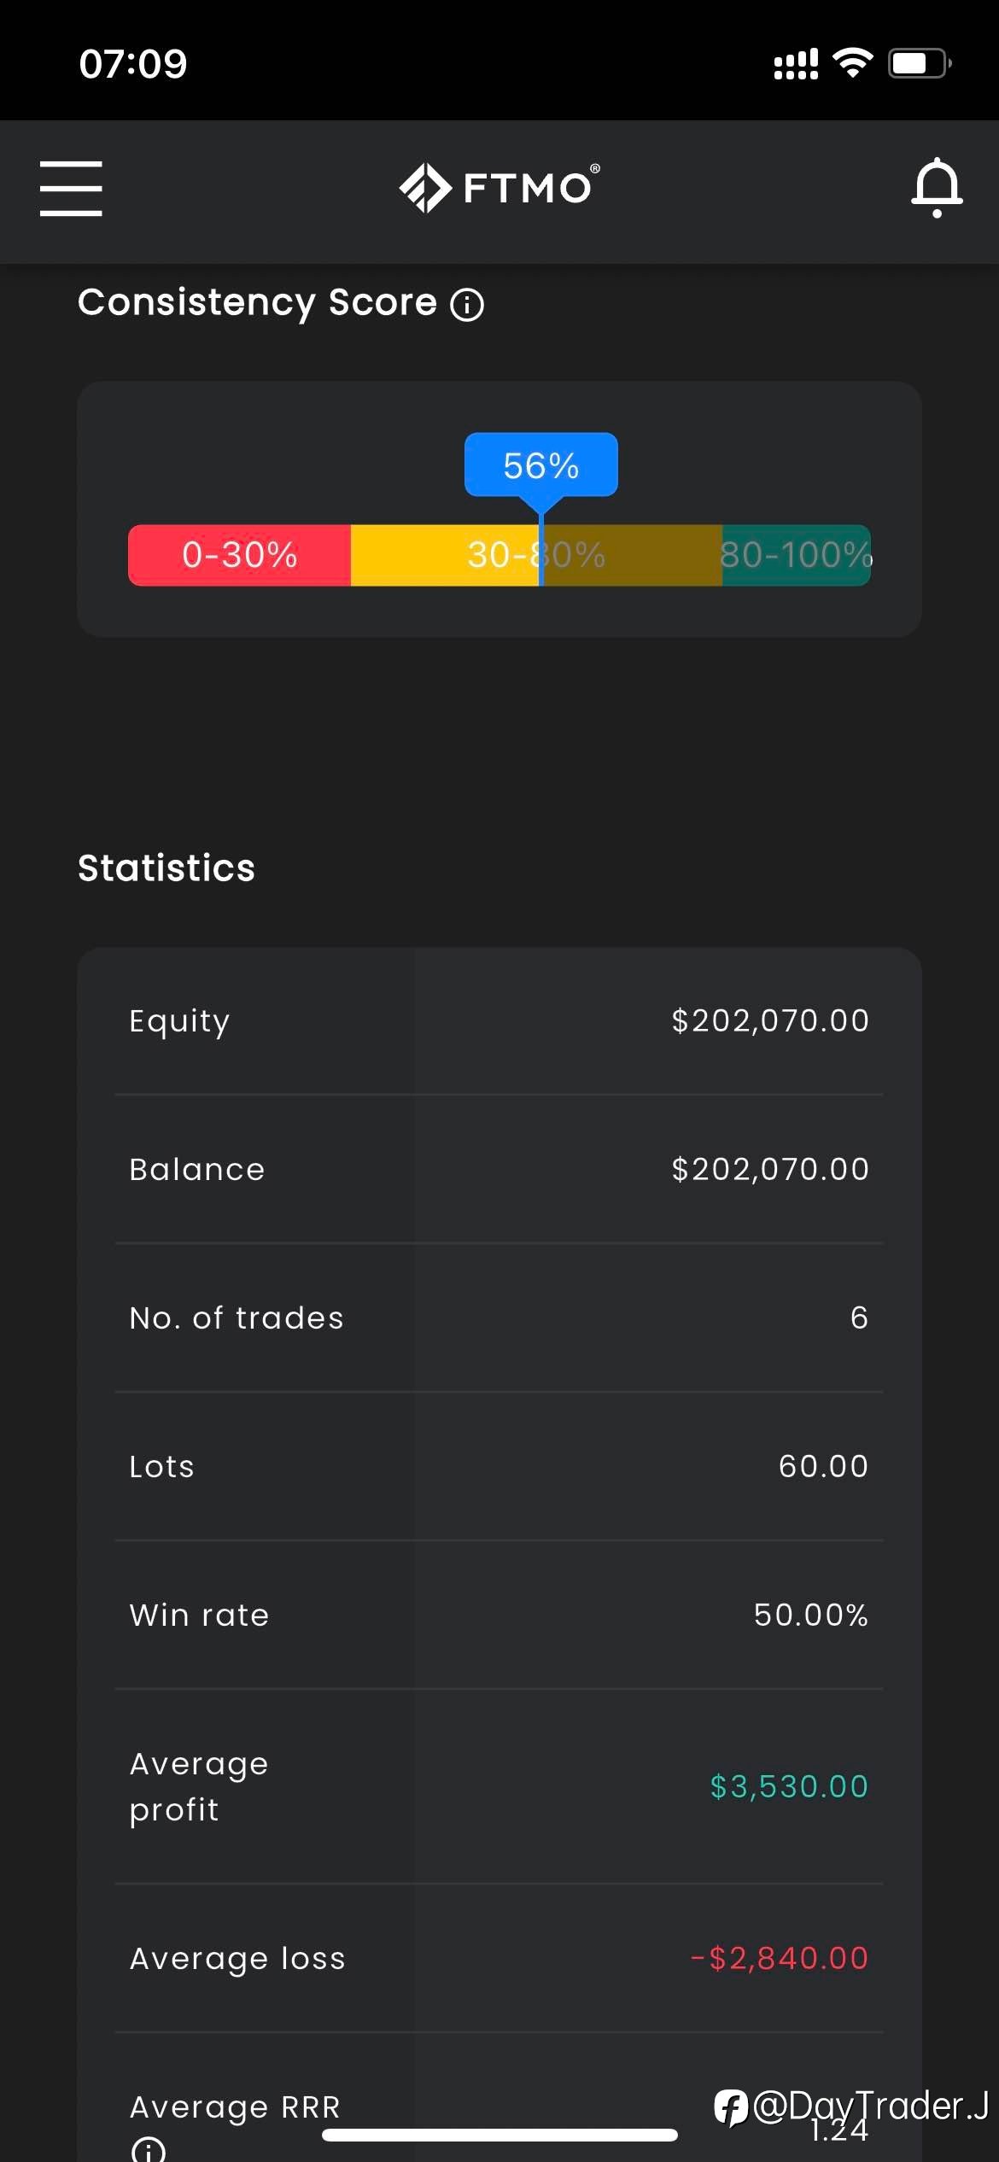Tap the Equity row value
This screenshot has width=999, height=2162.
click(x=770, y=1020)
